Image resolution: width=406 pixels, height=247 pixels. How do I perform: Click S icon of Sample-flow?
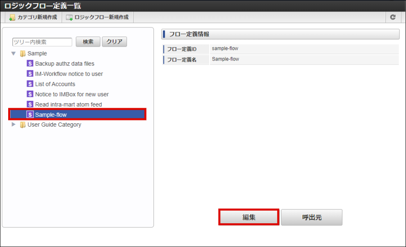(30, 114)
